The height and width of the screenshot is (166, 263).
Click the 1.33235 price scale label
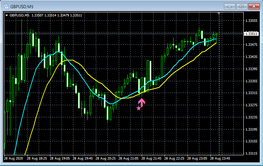251,117
